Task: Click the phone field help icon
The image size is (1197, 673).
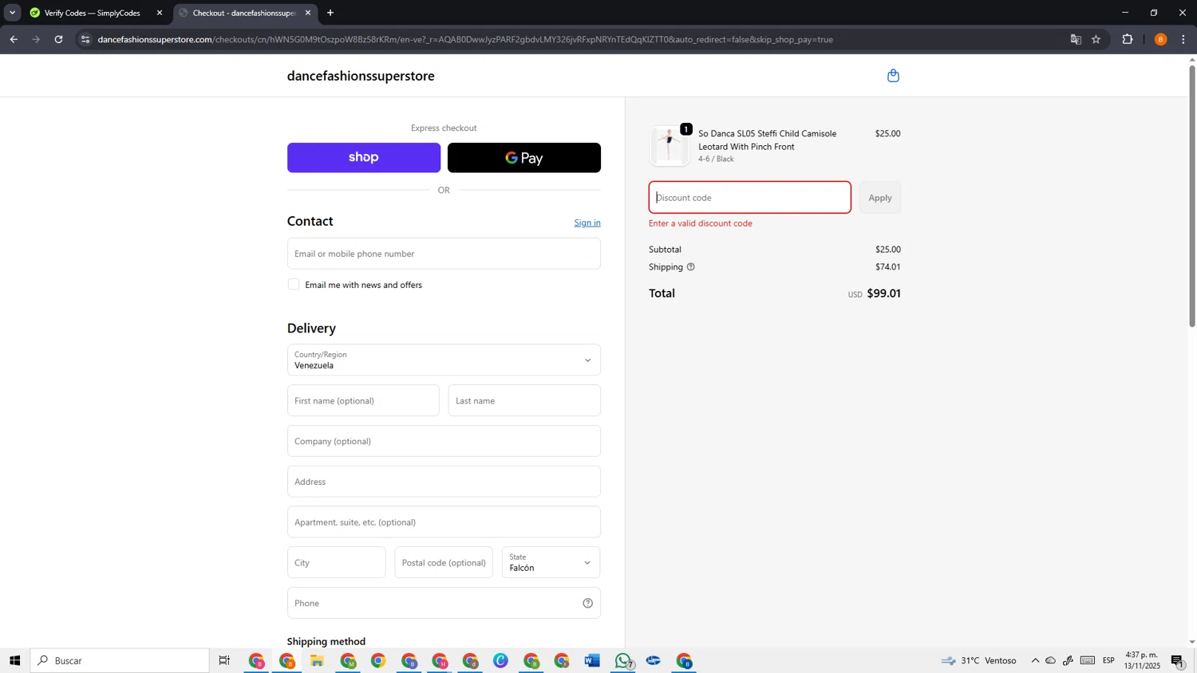Action: pyautogui.click(x=587, y=603)
